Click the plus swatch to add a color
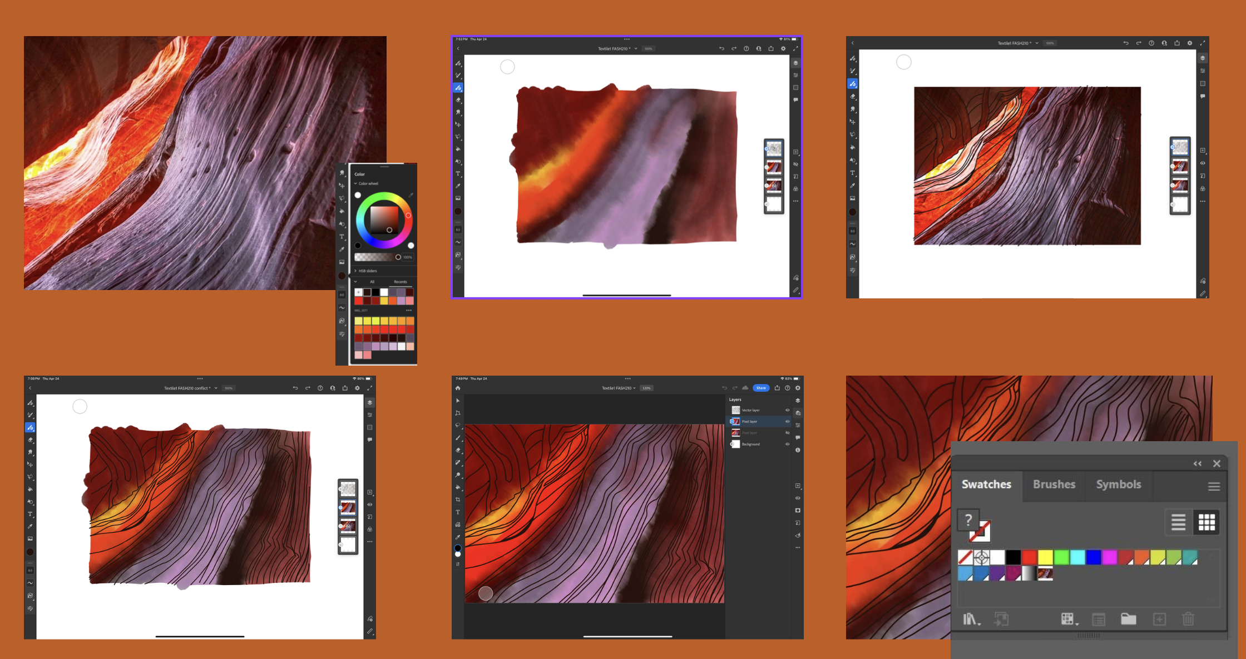 click(358, 292)
